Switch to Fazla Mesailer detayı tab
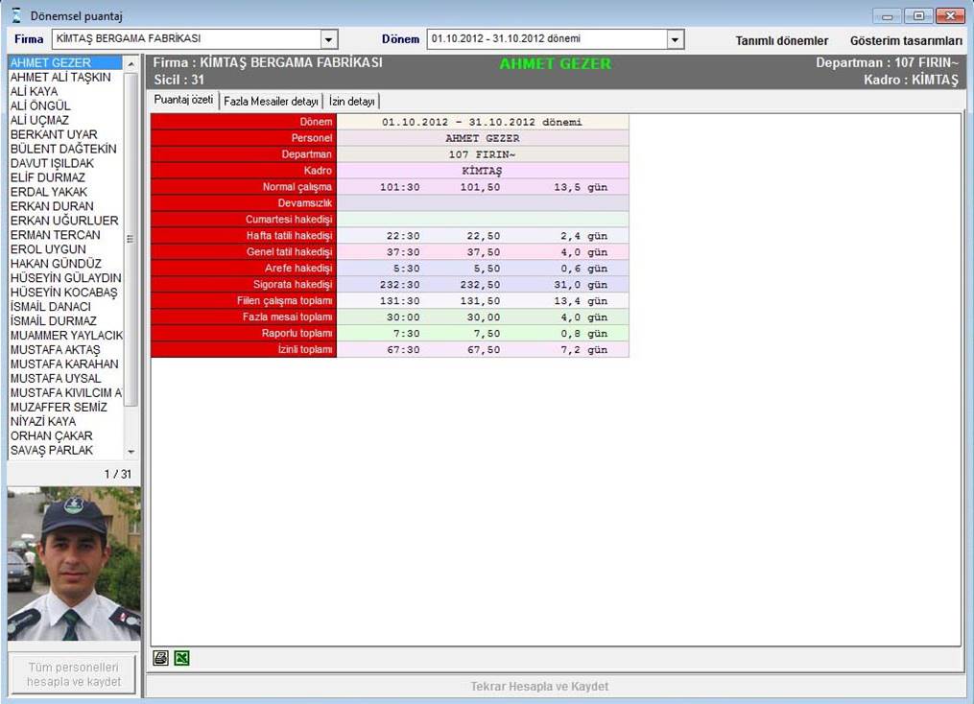 tap(271, 101)
